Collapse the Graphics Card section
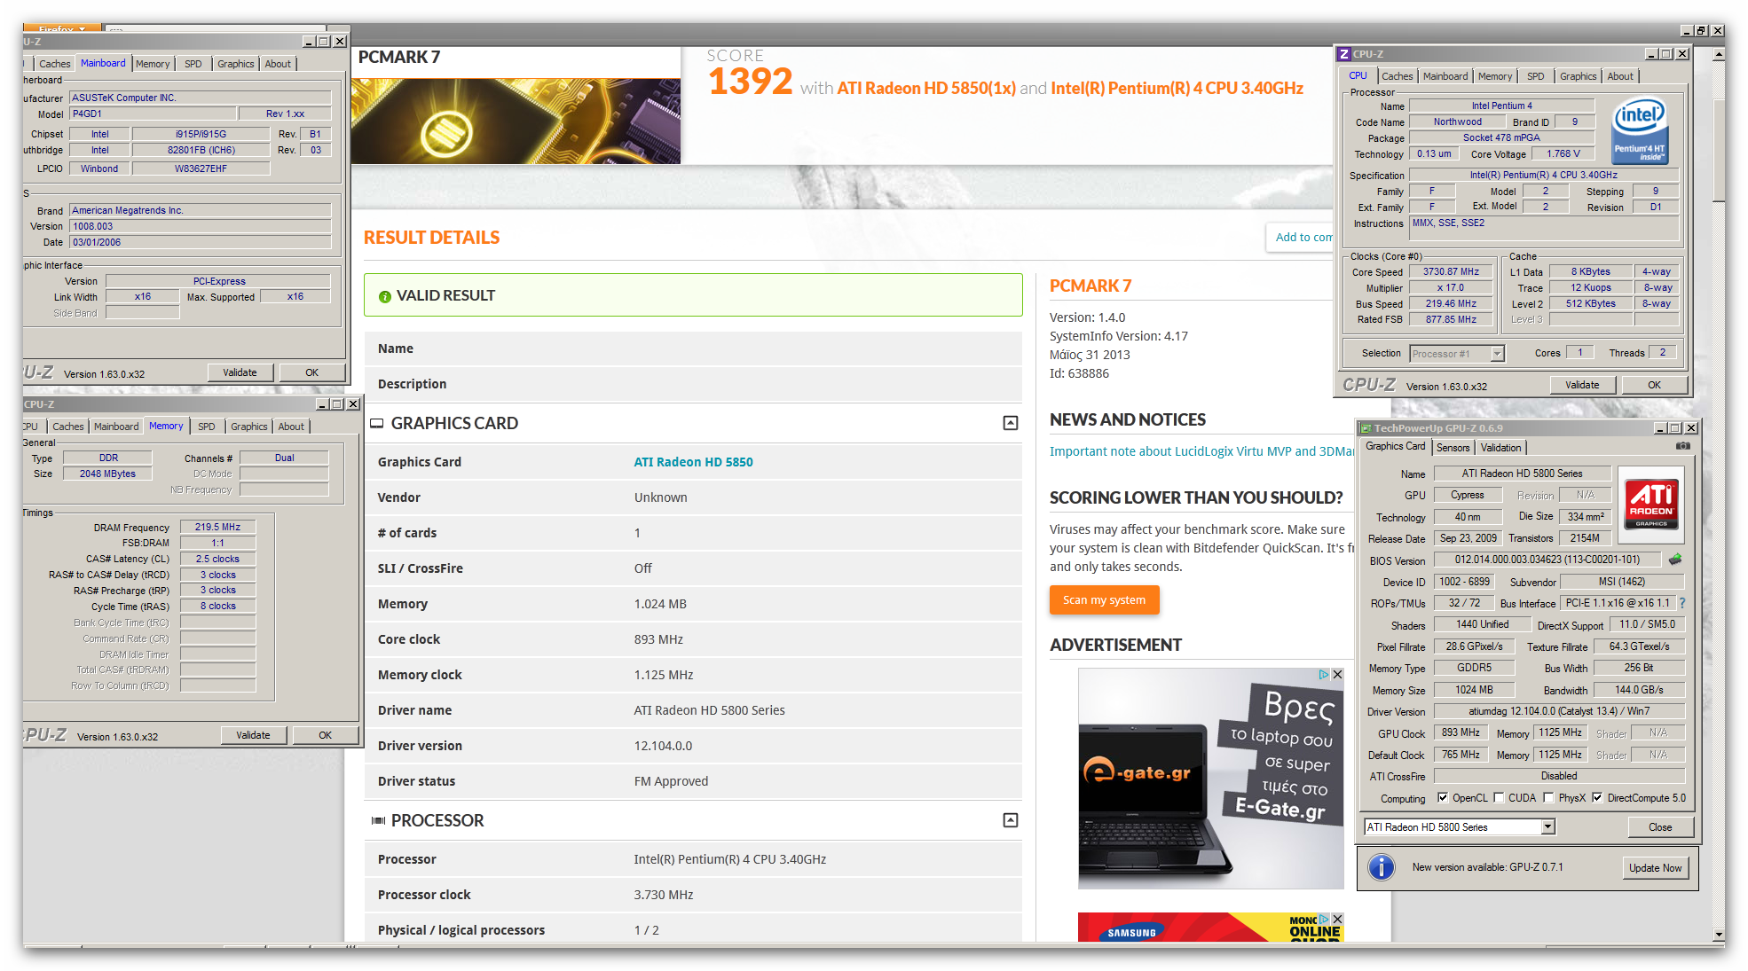Screen dimensions: 1748x971 [x=1010, y=423]
